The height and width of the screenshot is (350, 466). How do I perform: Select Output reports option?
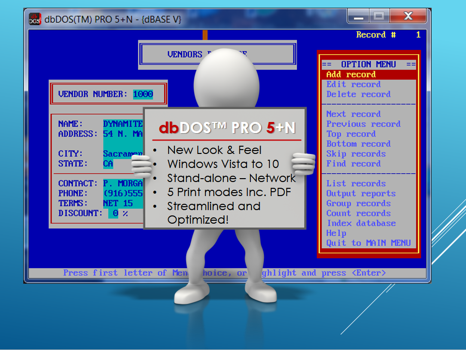point(361,194)
